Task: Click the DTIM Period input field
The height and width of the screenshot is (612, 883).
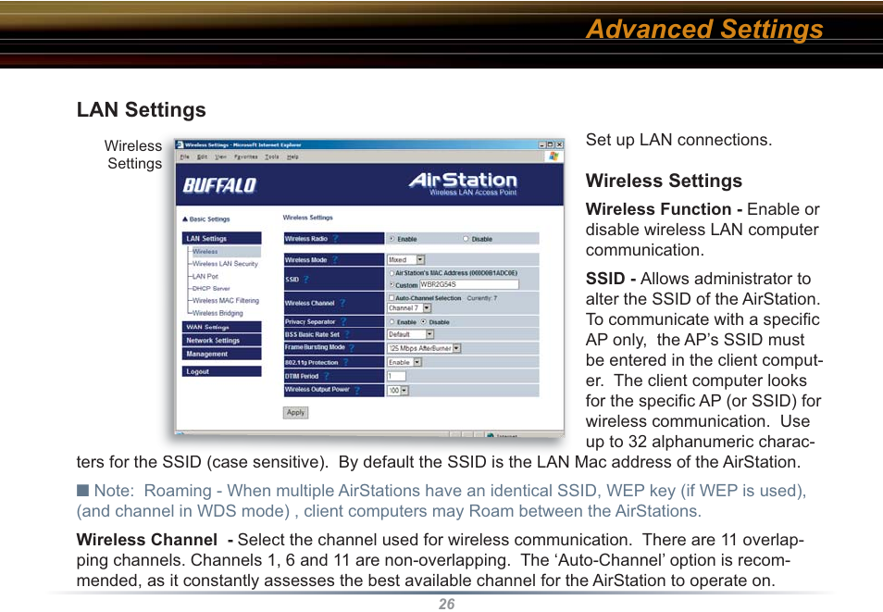Action: tap(396, 376)
